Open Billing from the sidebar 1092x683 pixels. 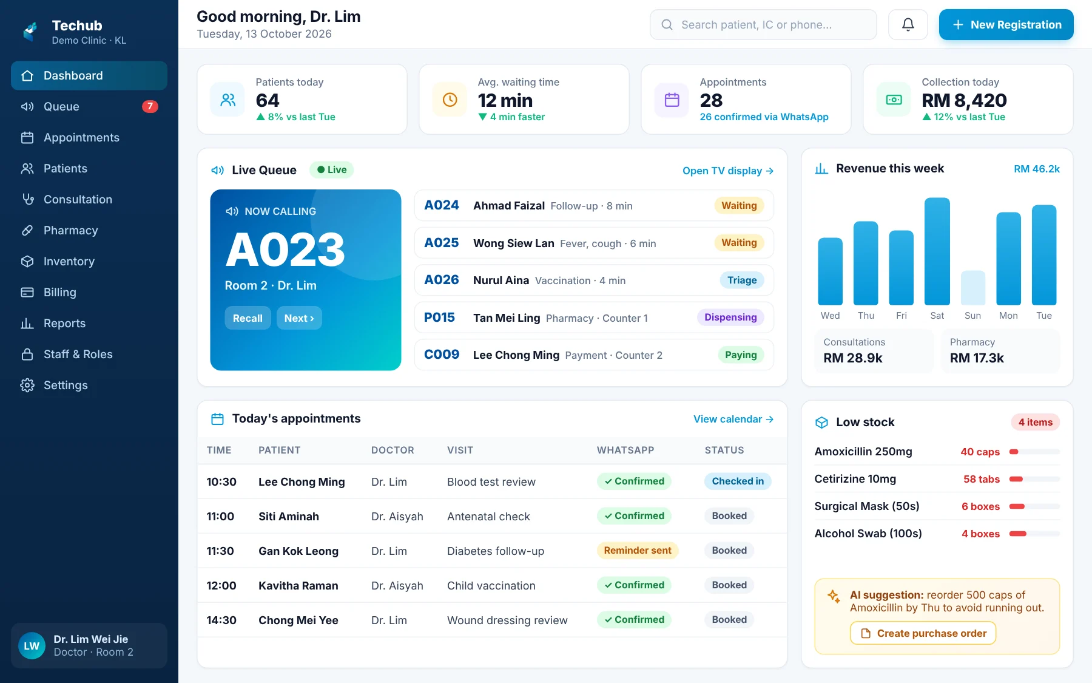[x=89, y=293]
